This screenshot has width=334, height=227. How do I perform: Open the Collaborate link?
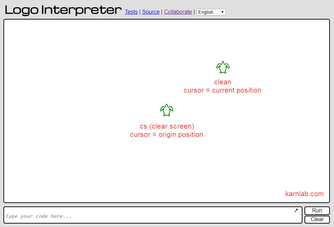[x=178, y=12]
